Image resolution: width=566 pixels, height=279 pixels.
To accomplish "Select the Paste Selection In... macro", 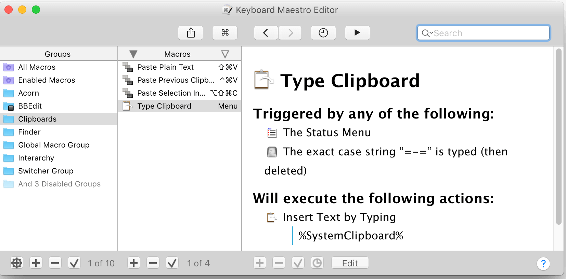I will click(x=180, y=93).
